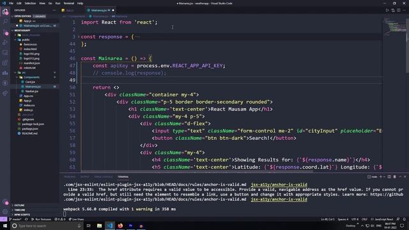This screenshot has height=230, width=409.
Task: Open Premiere Pro from the taskbar
Action: point(130,226)
